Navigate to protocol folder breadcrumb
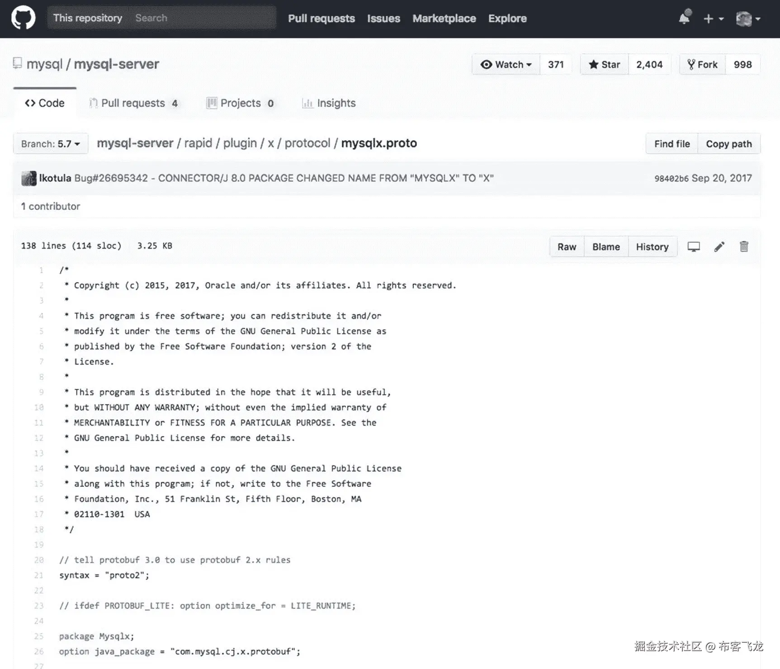The height and width of the screenshot is (669, 780). pos(307,143)
